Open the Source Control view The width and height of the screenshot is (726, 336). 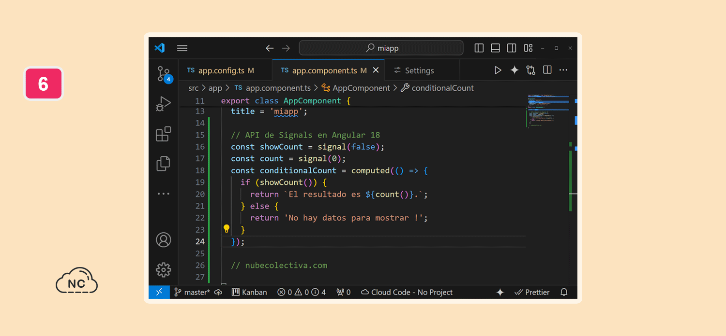[x=164, y=74]
